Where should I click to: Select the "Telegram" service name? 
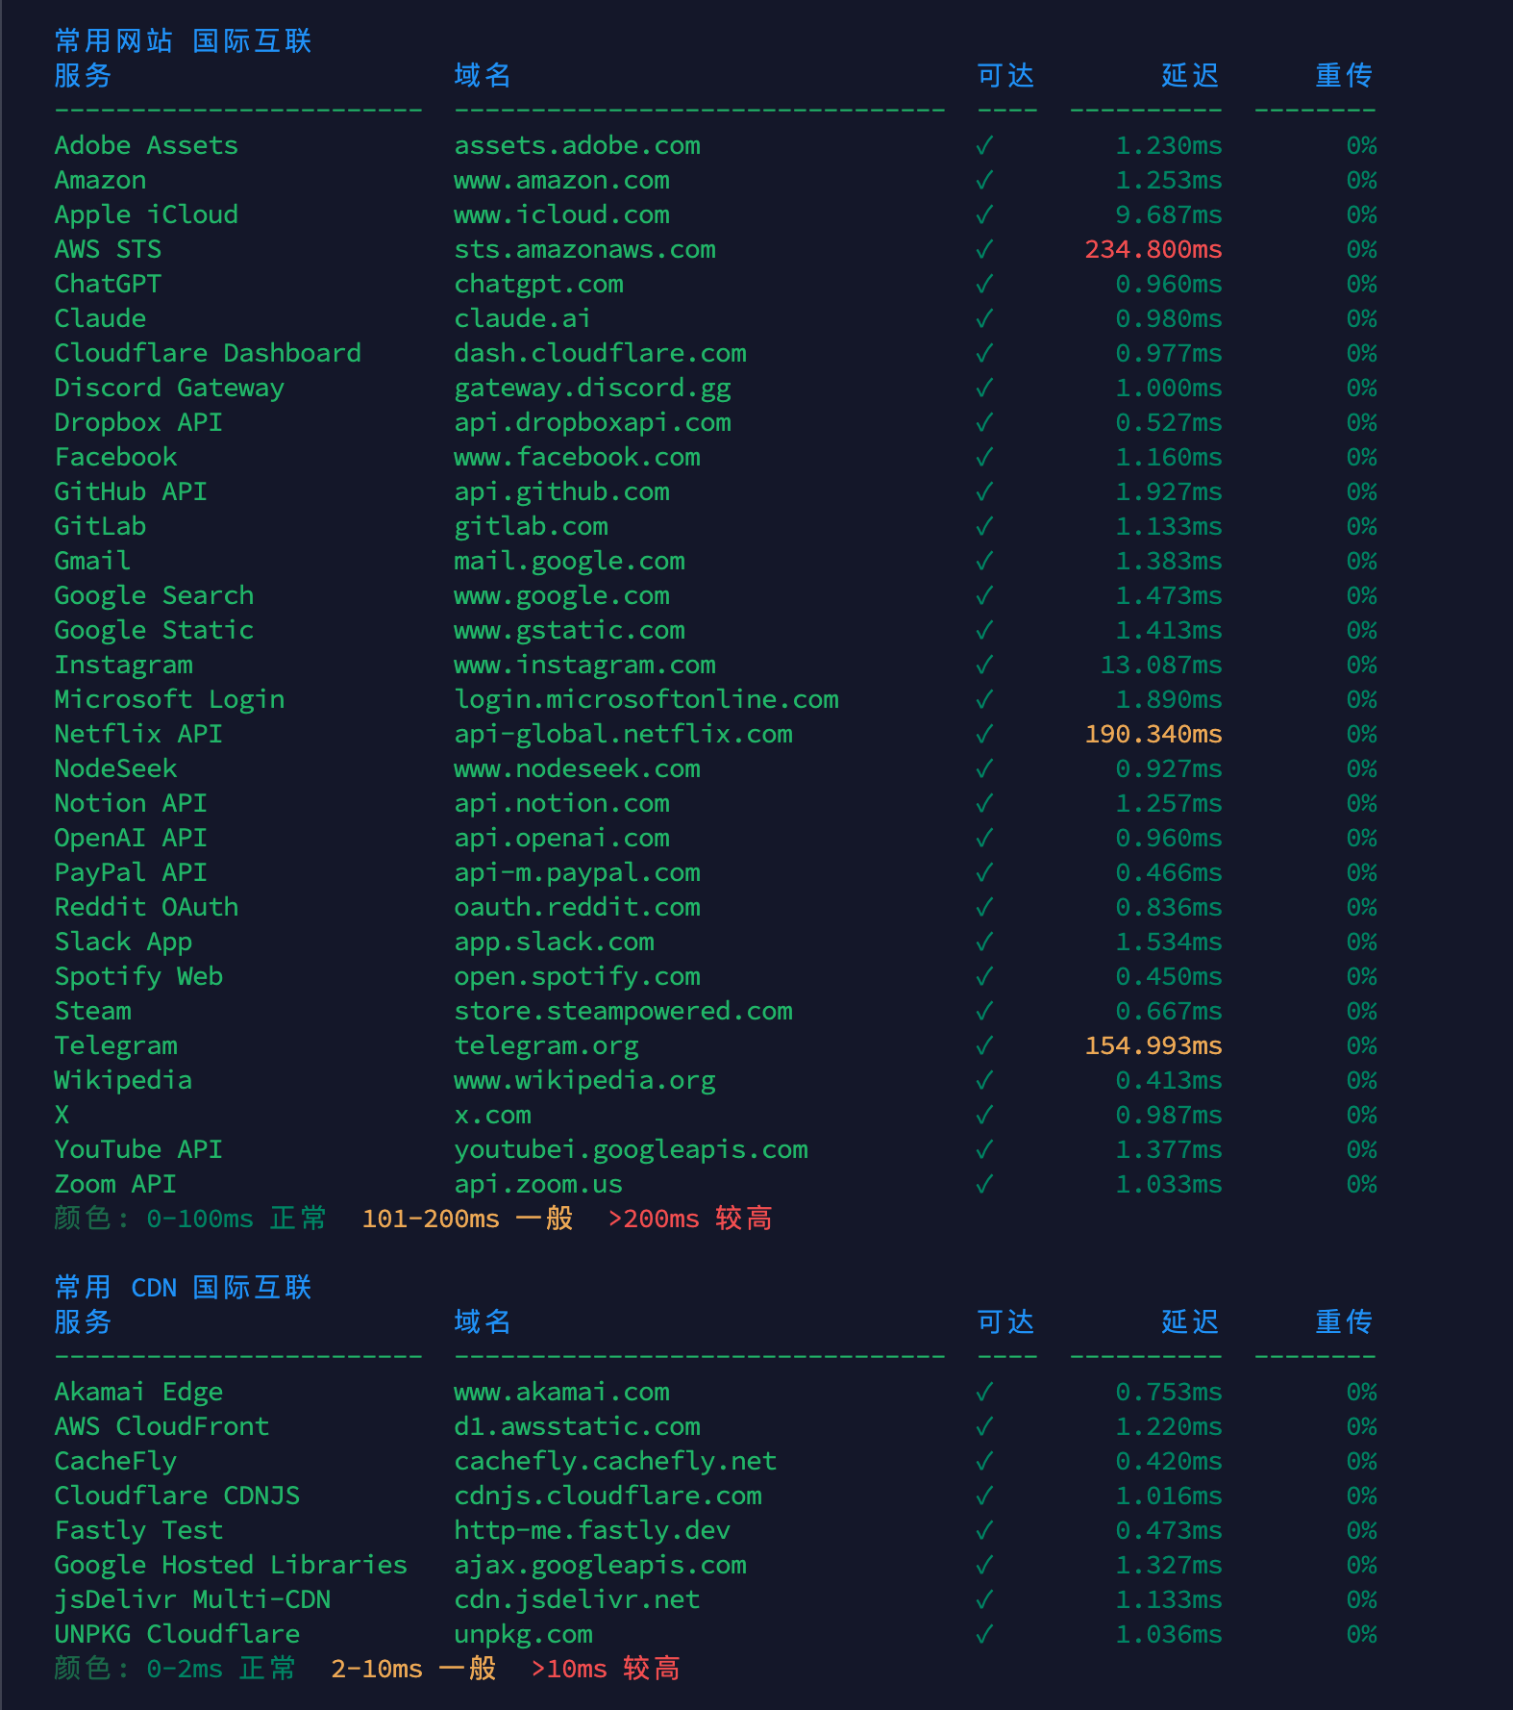coord(115,1045)
